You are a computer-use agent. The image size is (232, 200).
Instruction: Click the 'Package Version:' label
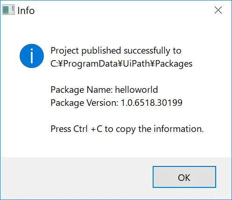point(84,103)
